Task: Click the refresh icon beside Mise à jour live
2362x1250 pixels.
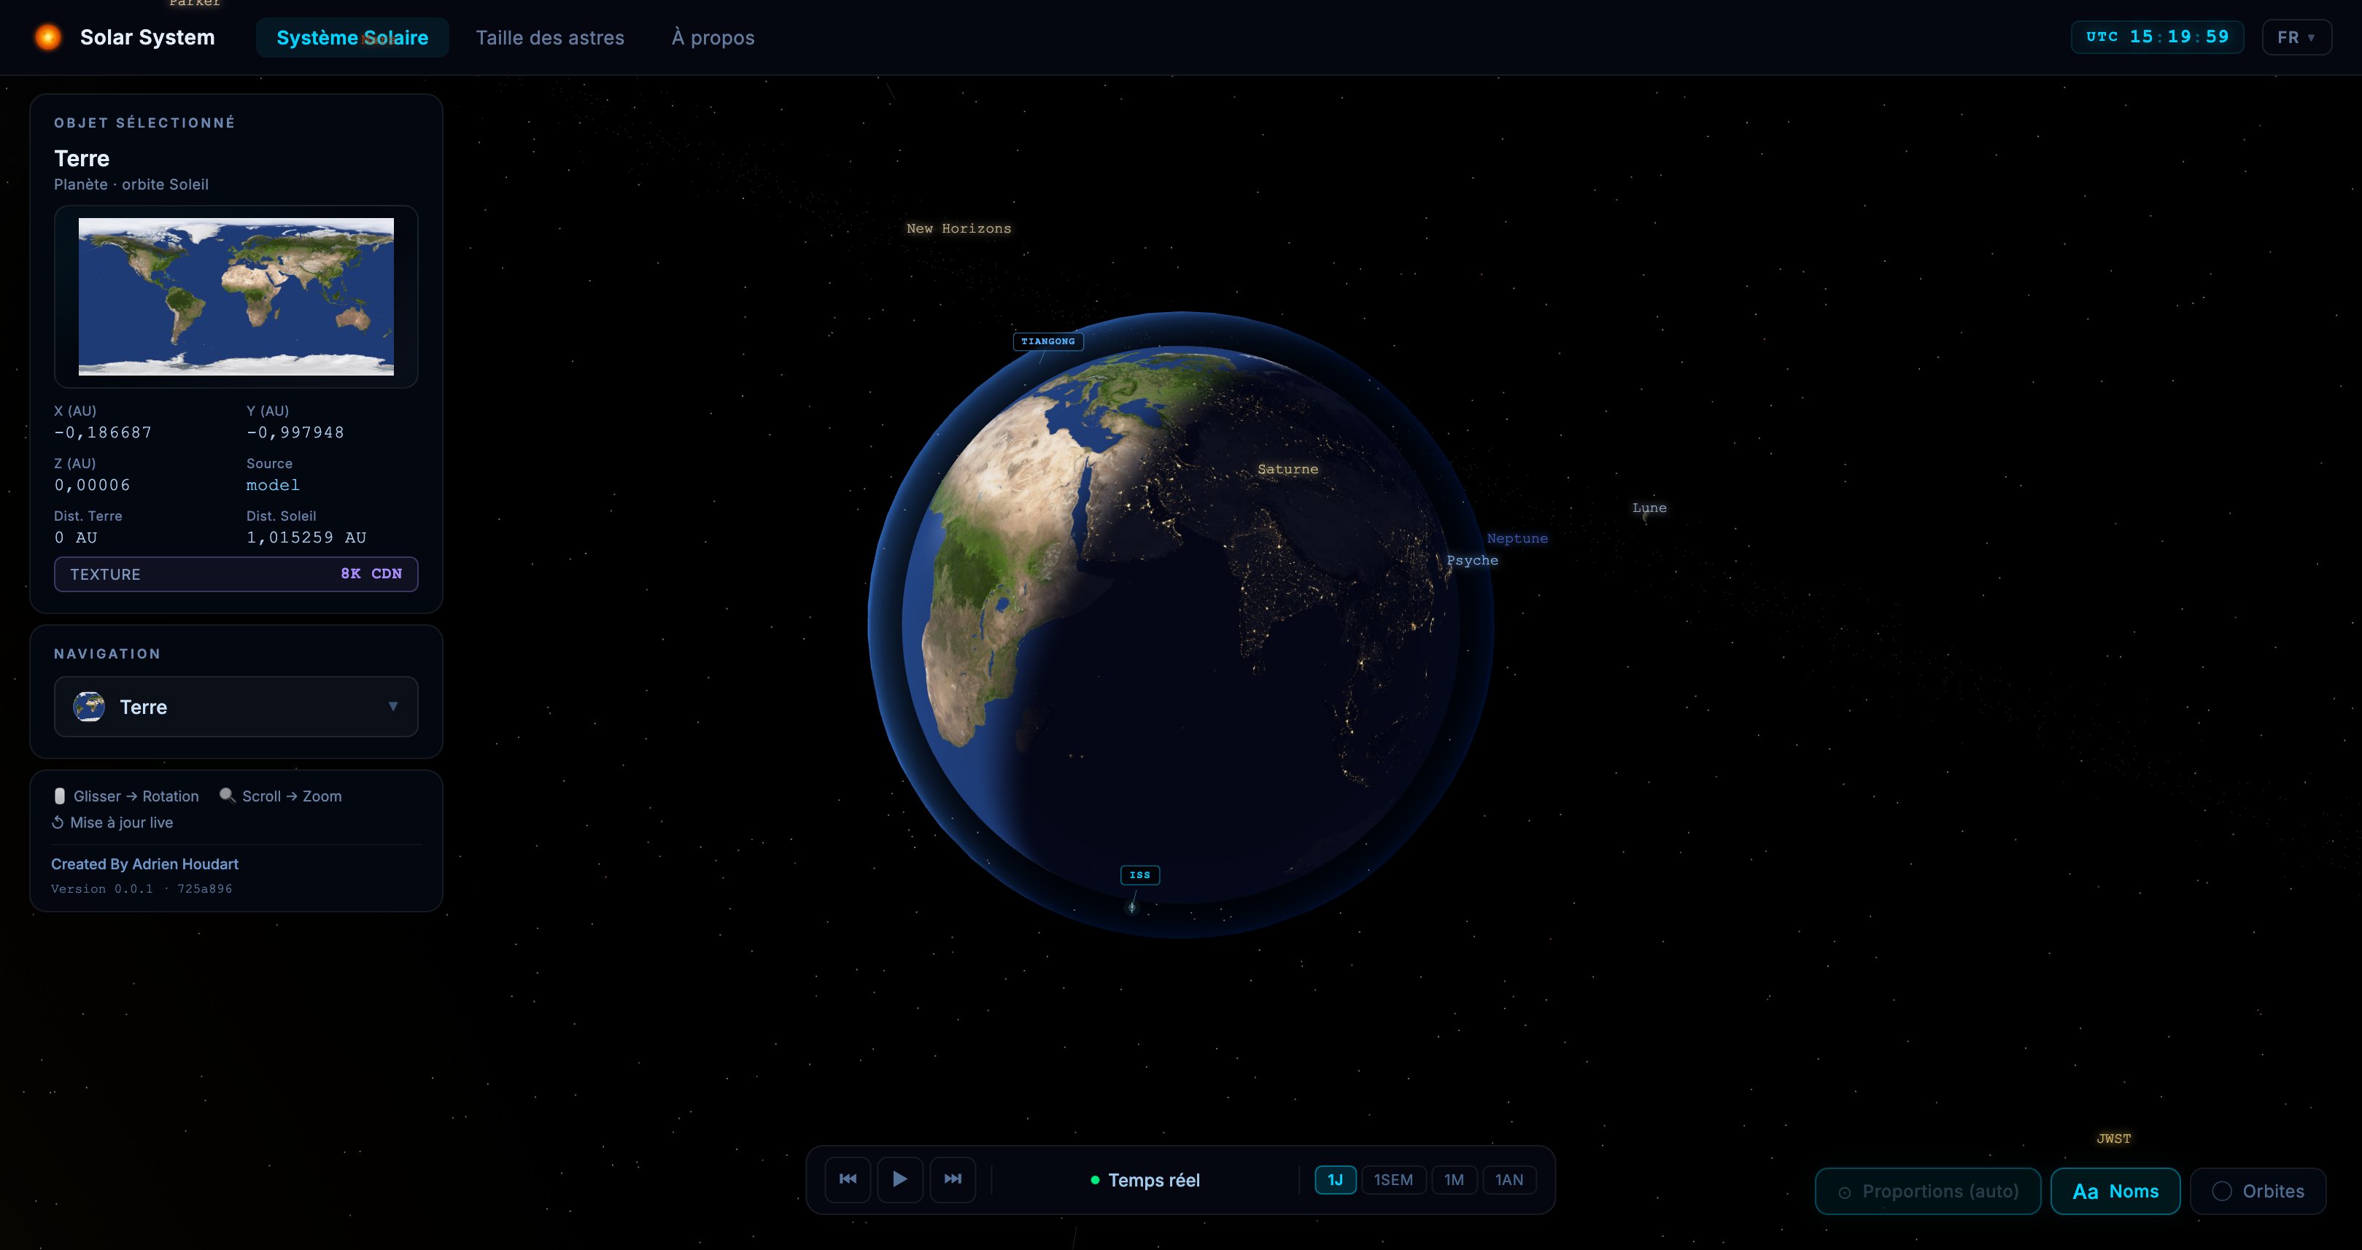Action: (58, 822)
